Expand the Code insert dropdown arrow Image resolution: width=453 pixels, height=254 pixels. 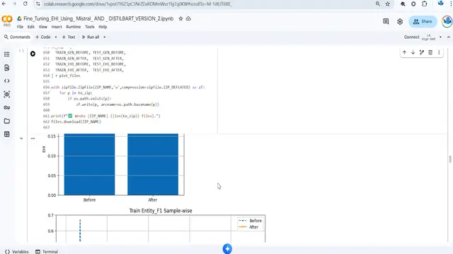56,37
